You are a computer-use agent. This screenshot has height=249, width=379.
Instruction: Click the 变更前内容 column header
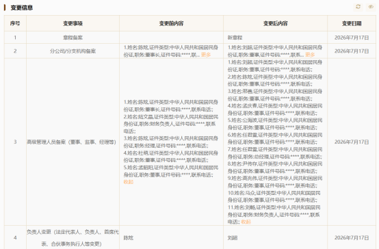click(x=172, y=23)
